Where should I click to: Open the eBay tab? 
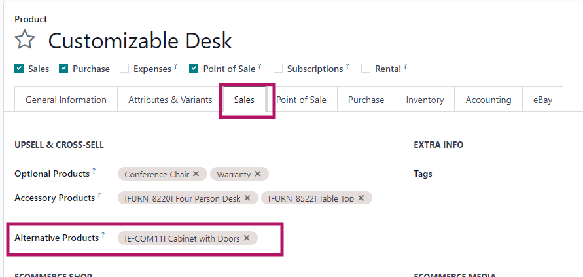[542, 100]
